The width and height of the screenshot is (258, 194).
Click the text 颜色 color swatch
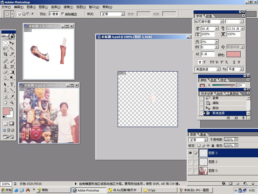coord(233,54)
